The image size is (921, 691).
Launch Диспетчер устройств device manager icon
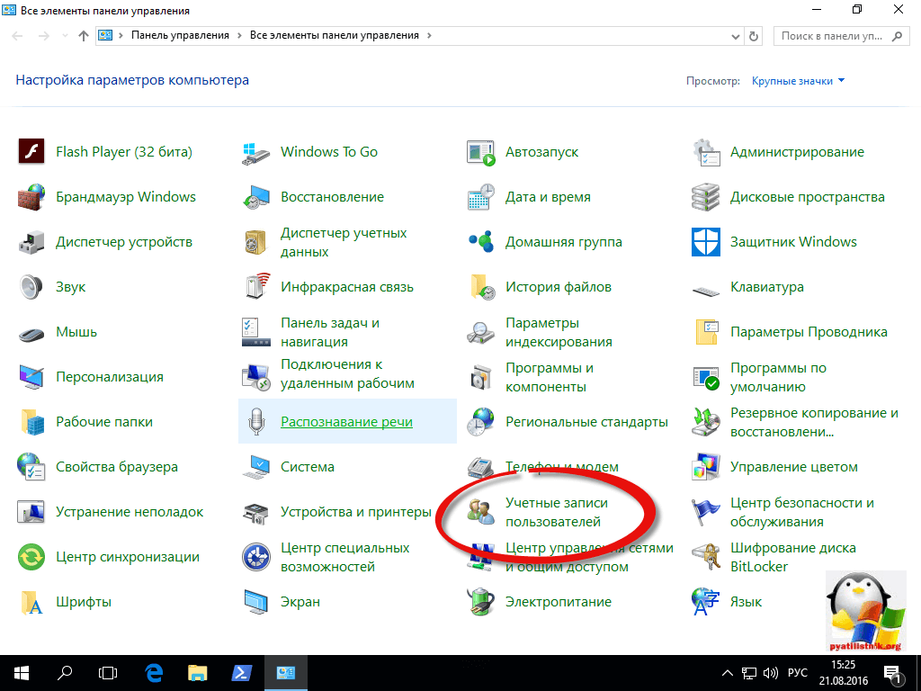click(x=31, y=242)
